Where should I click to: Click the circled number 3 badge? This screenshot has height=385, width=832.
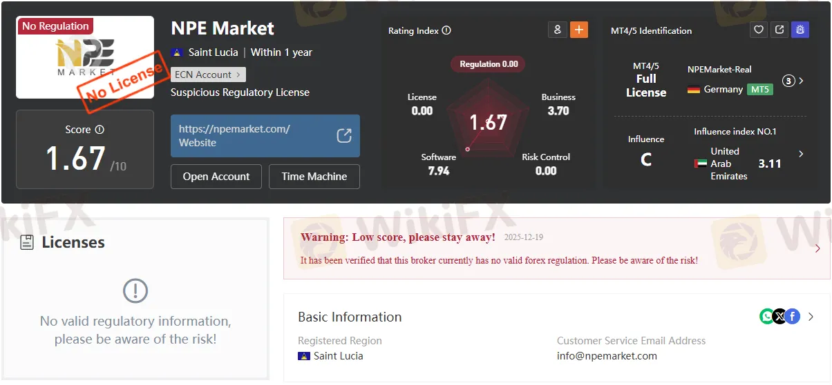[x=788, y=81]
